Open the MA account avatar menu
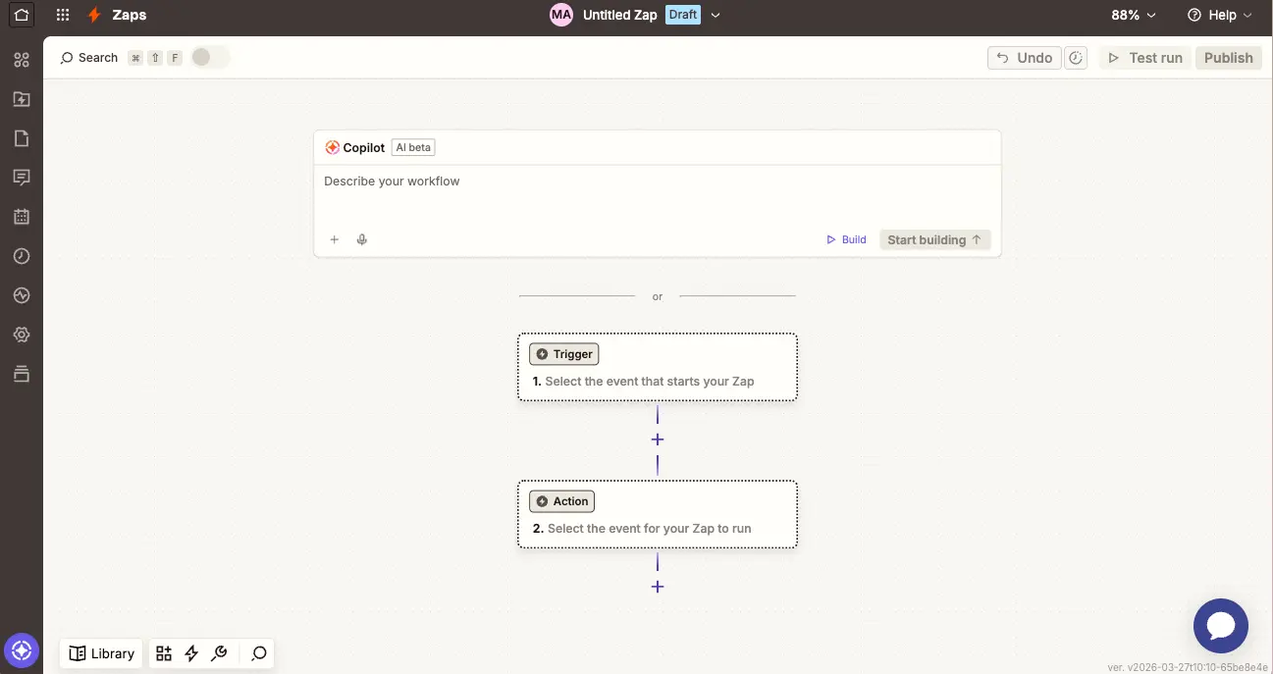The height and width of the screenshot is (674, 1273). coord(560,15)
